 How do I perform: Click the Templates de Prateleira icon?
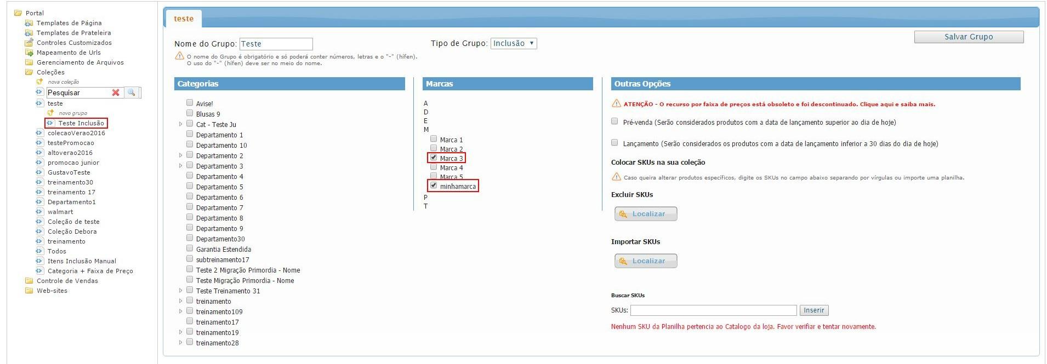pos(29,33)
